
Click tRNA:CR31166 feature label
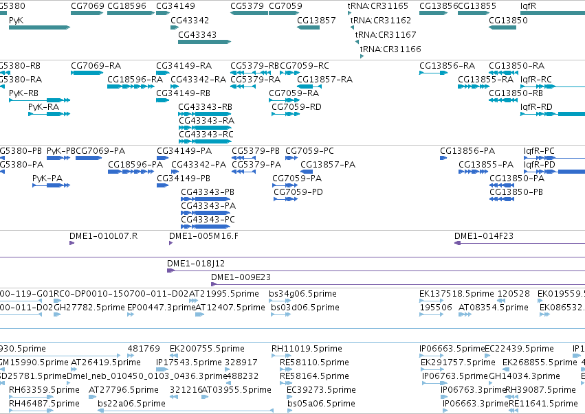390,49
